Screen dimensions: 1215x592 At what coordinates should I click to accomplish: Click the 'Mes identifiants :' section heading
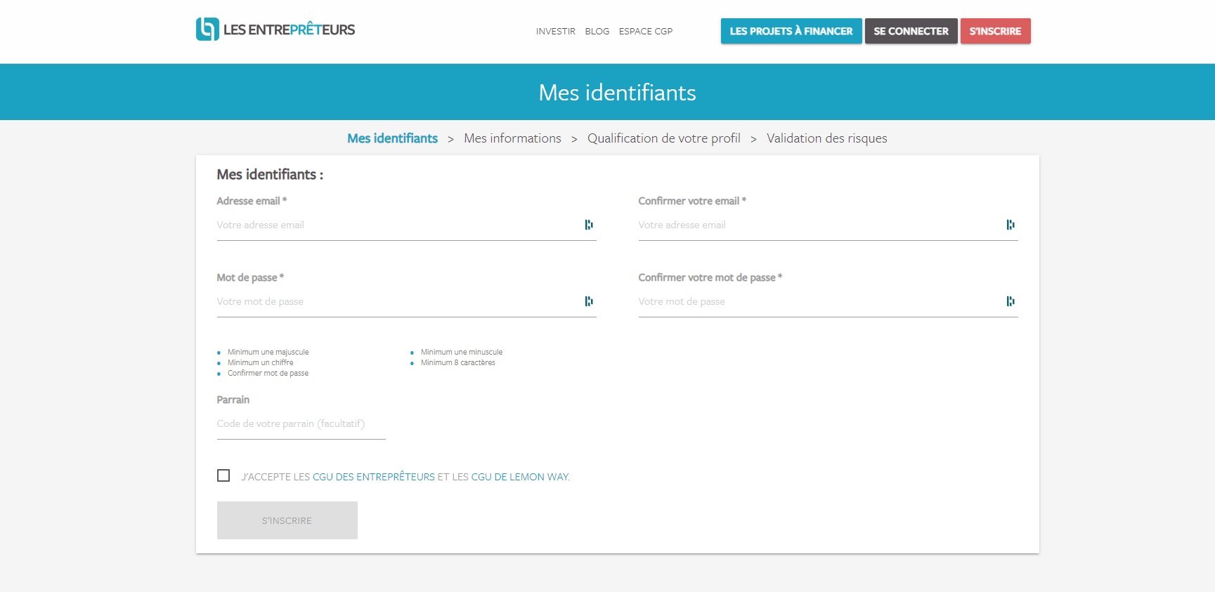click(270, 174)
